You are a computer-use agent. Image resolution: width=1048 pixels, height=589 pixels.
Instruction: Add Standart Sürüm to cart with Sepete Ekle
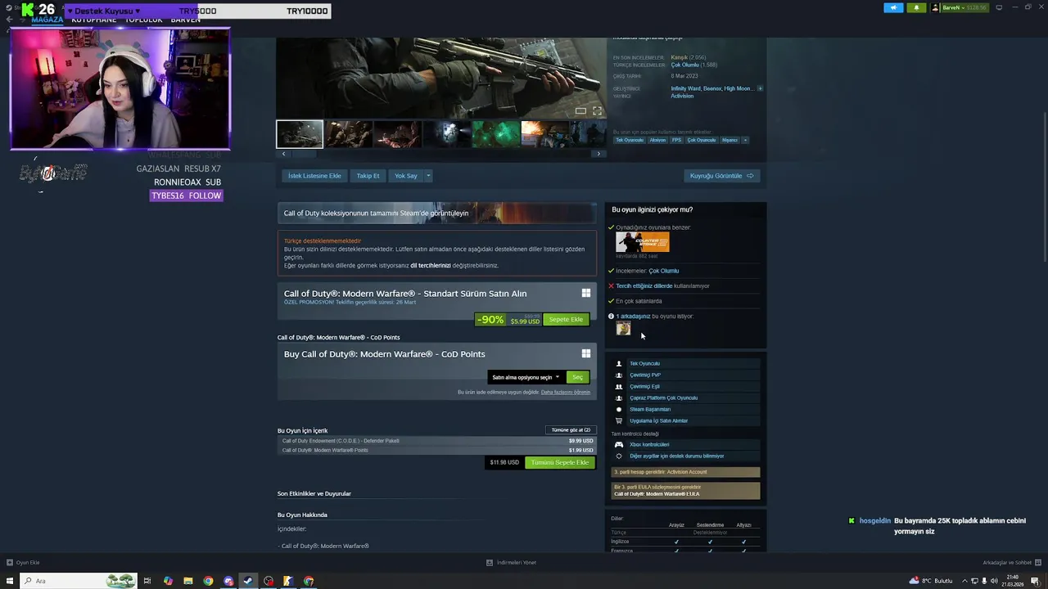(566, 319)
